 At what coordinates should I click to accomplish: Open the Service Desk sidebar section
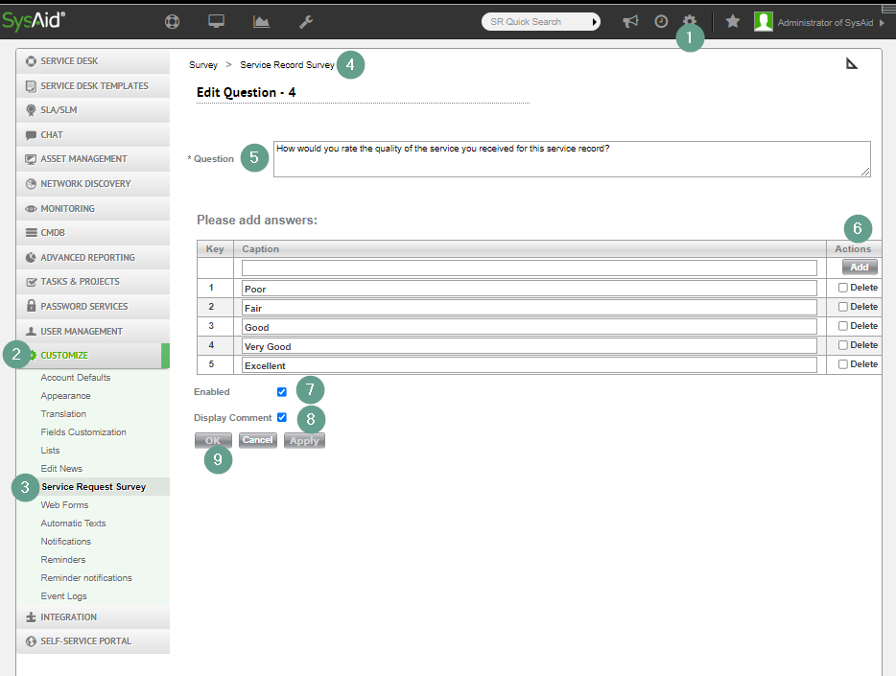[92, 61]
